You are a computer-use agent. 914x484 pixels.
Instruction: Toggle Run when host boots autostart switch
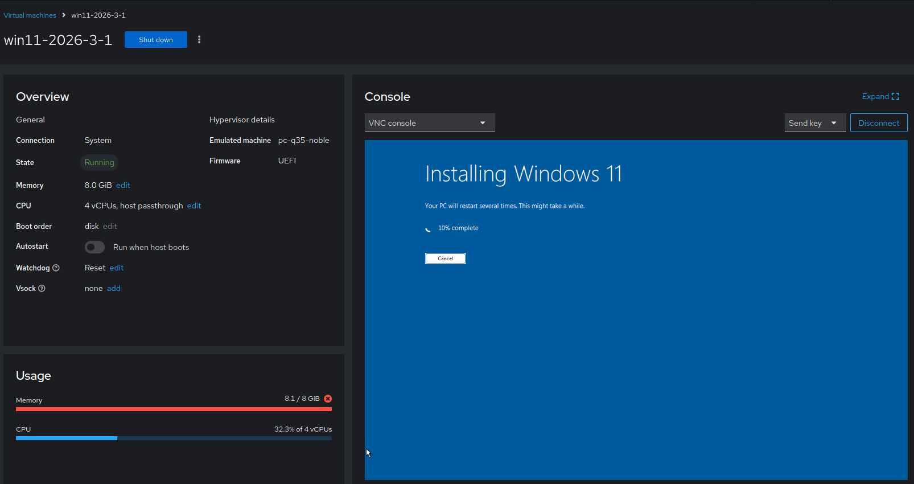(x=94, y=247)
